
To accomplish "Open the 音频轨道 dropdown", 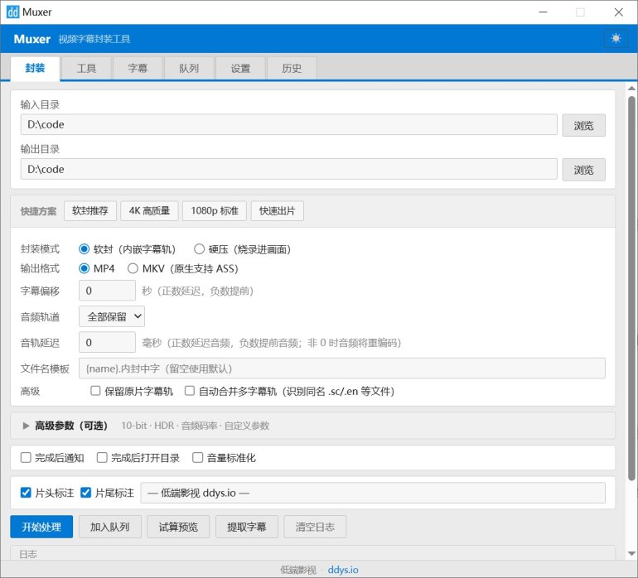I will click(112, 315).
